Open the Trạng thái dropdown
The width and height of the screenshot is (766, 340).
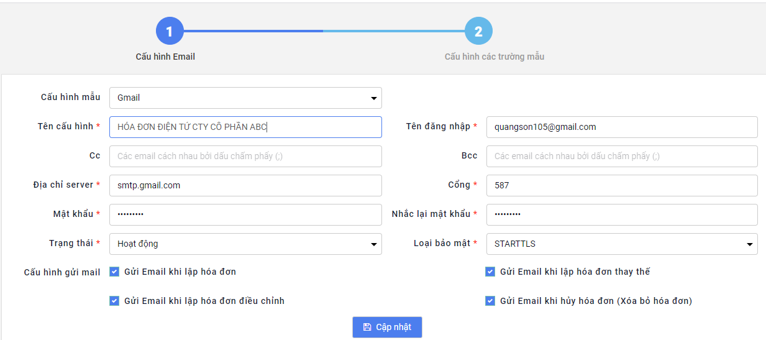tap(245, 244)
